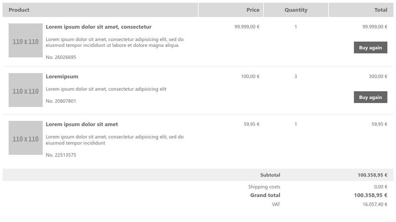Screen dimensions: 396x222
Task: Click the Quantity column header
Action: point(296,10)
